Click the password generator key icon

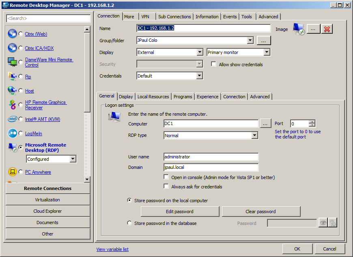[333, 223]
